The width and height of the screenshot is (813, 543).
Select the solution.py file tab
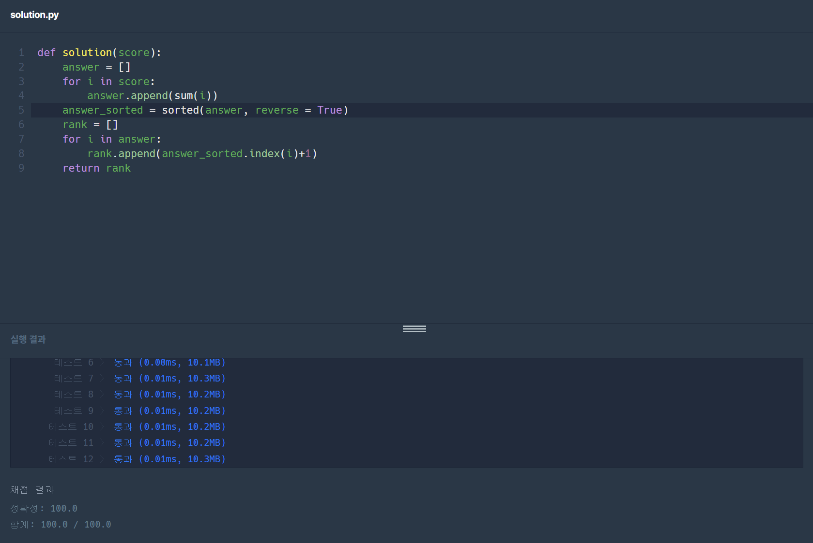pyautogui.click(x=34, y=15)
